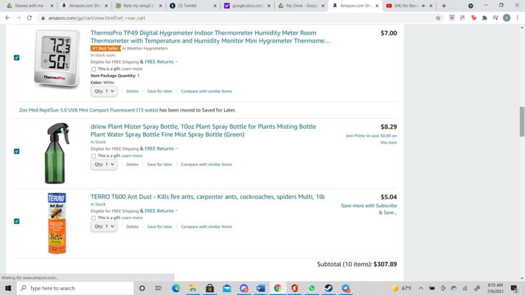Open the browser extensions puzzle icon
This screenshot has height=295, width=525.
click(485, 18)
